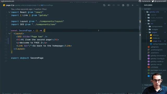Fold the import block chevron at line one
This screenshot has height=94, width=167.
coord(9,12)
